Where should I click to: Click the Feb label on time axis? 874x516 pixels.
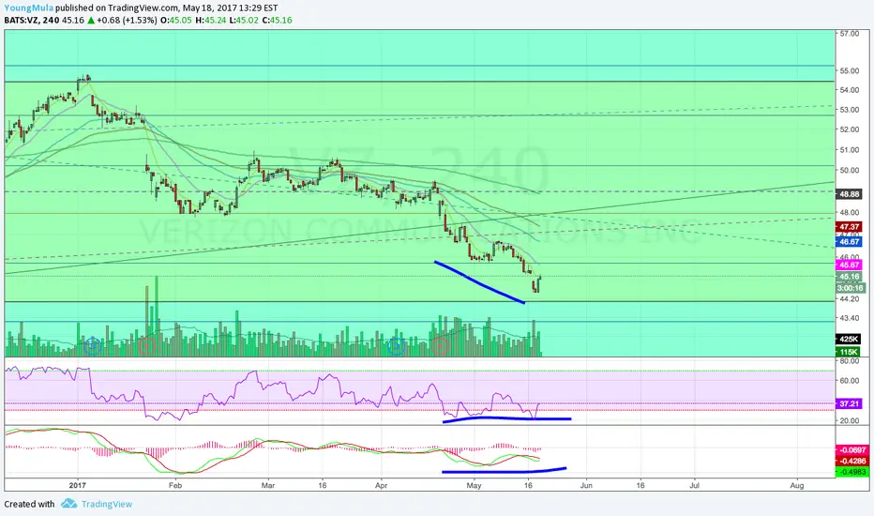click(x=175, y=485)
